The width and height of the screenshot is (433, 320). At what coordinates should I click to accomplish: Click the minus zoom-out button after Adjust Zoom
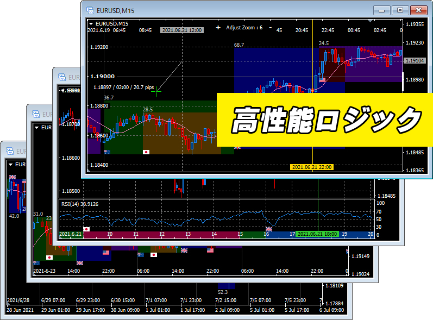(x=271, y=27)
